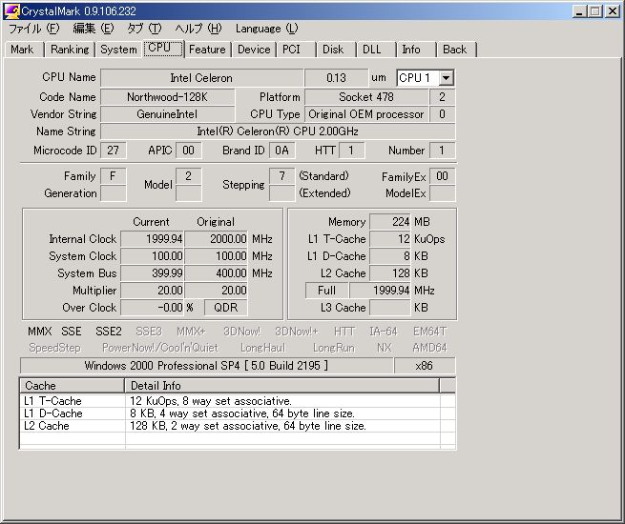This screenshot has height=524, width=625.
Task: Click the greyed SSE3 feature label
Action: [149, 332]
